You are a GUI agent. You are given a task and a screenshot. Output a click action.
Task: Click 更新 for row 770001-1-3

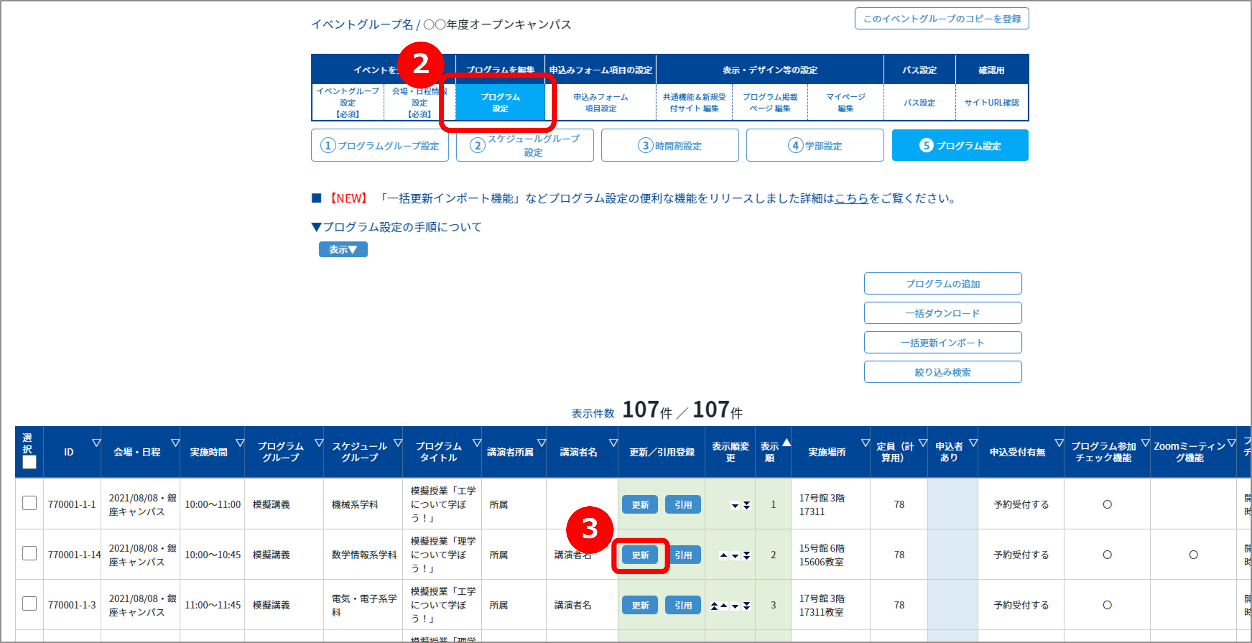640,605
